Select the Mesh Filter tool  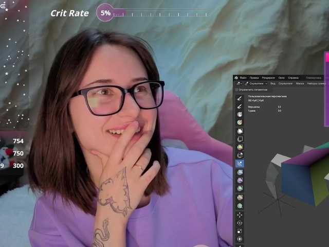[x=240, y=172]
